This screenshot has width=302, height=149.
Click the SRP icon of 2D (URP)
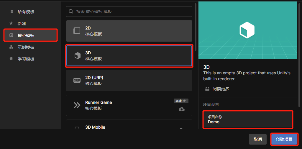[77, 80]
